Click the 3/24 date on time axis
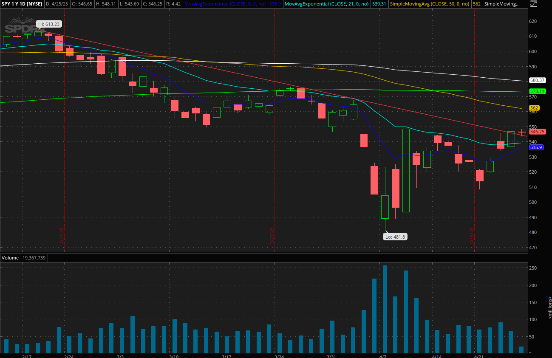Image resolution: width=552 pixels, height=358 pixels. 279,356
